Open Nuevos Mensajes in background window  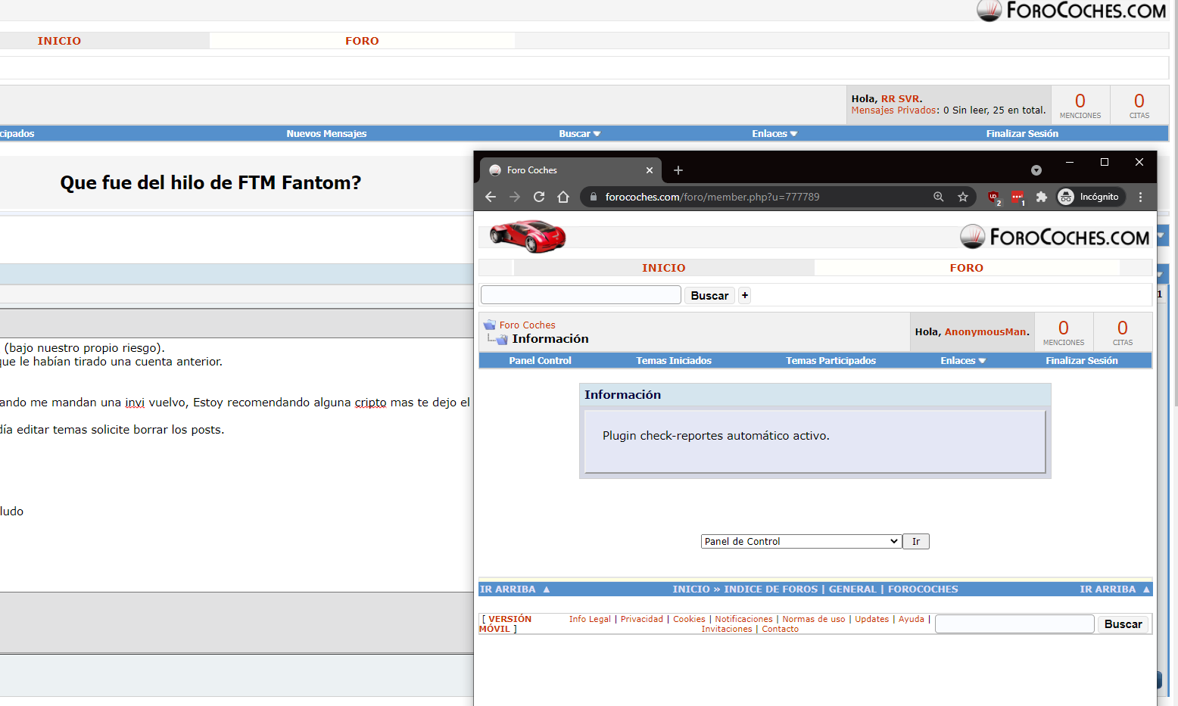326,134
